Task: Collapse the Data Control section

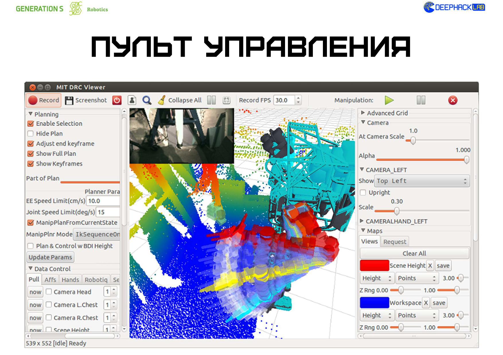Action: pos(30,269)
